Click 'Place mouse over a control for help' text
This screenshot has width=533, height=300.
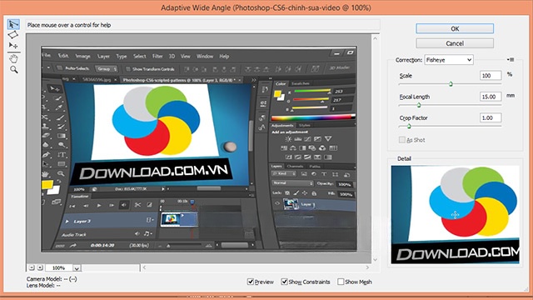(x=69, y=25)
